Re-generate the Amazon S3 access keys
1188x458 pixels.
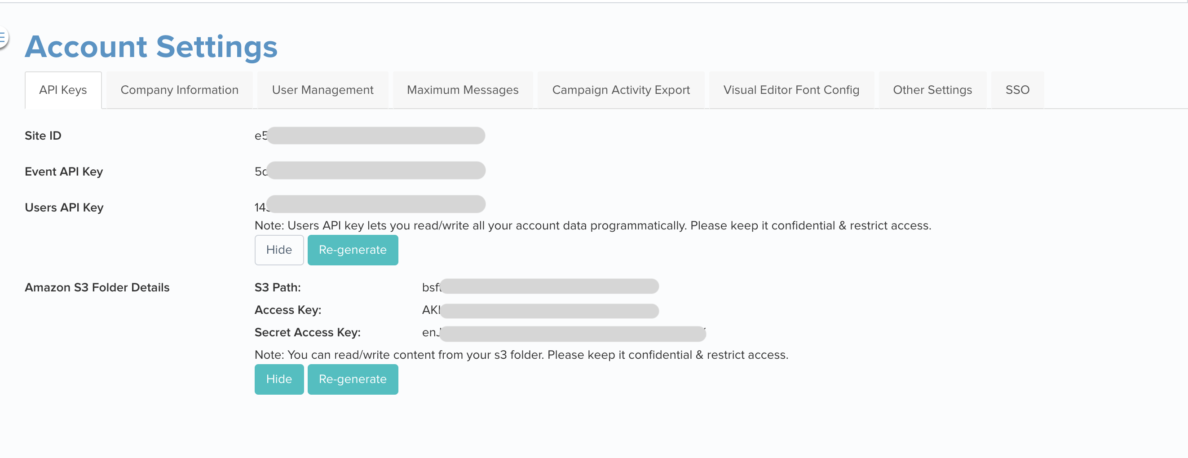[353, 379]
